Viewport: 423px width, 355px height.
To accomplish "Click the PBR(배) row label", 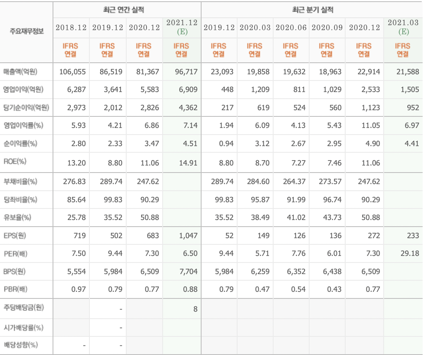I will click(x=16, y=289).
